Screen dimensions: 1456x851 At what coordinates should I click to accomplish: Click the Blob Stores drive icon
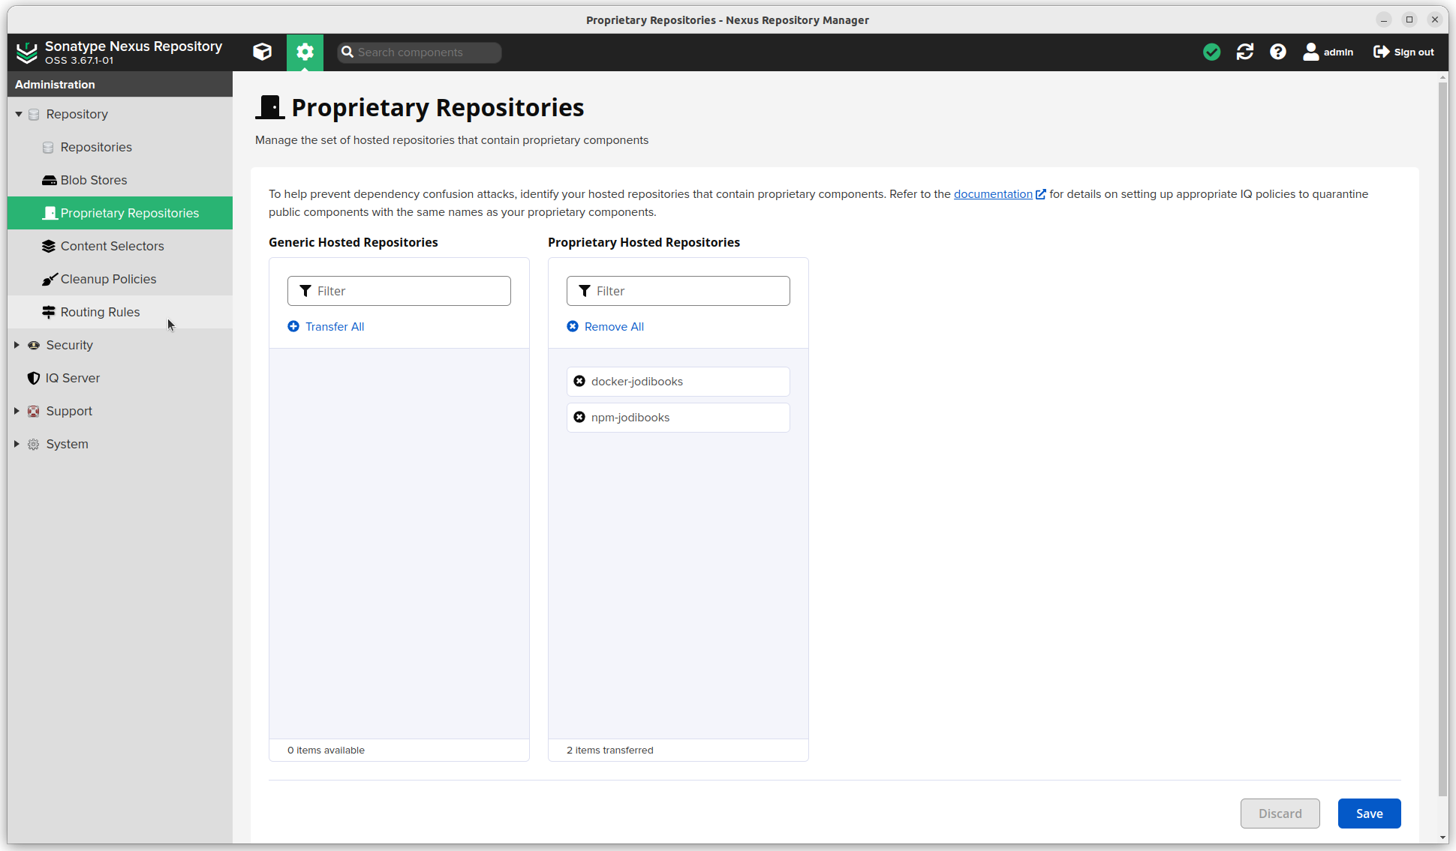point(49,181)
